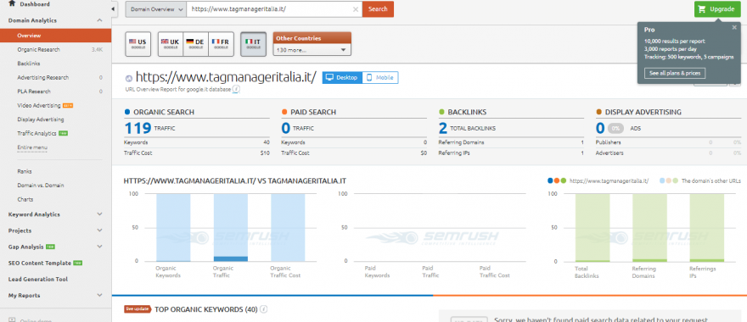Close the Pro plan popup
Screen dimensions: 747x322
(734, 27)
